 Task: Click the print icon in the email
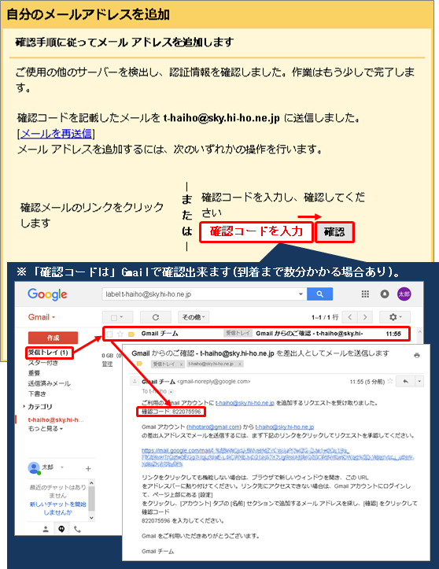[417, 355]
